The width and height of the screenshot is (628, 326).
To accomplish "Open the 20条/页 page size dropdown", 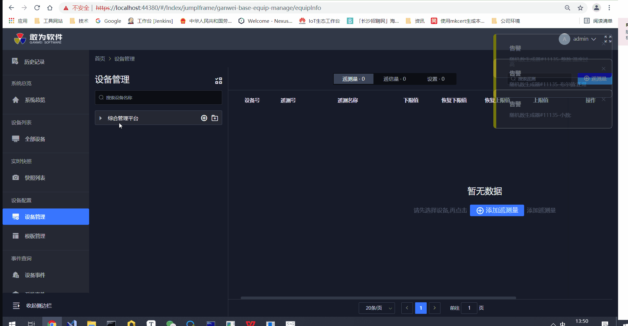I will (x=377, y=308).
